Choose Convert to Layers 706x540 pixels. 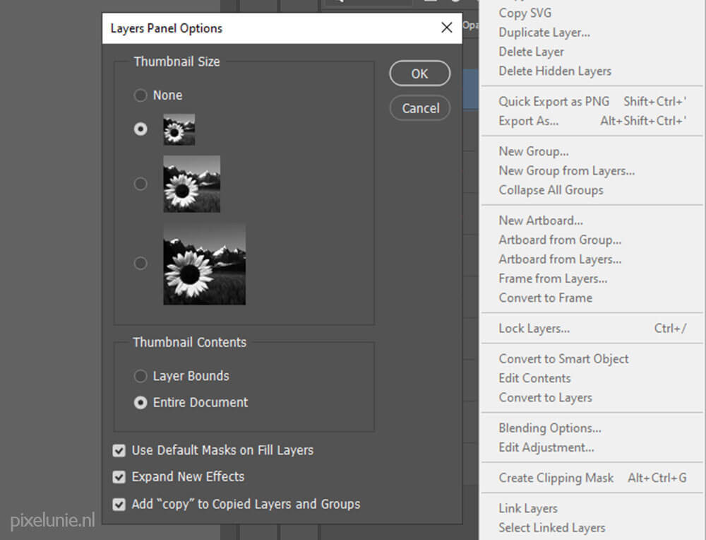click(545, 397)
